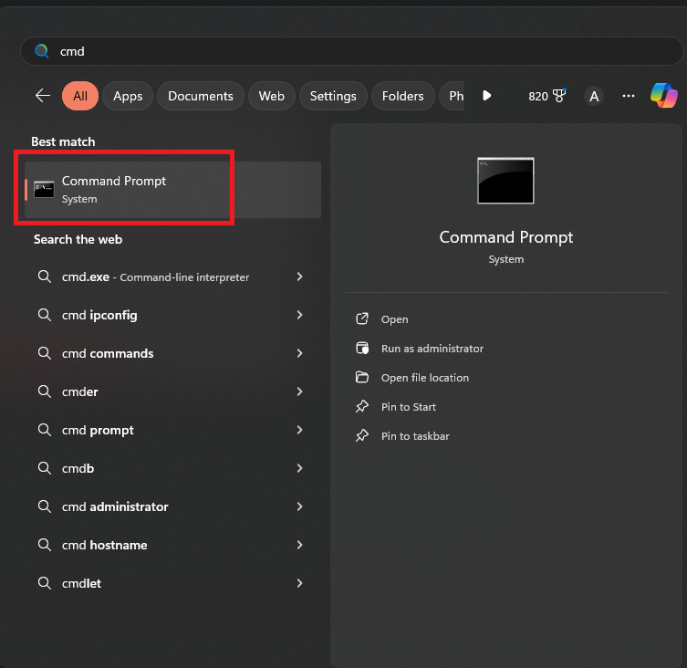Pin Command Prompt to Start
The height and width of the screenshot is (668, 687).
408,407
